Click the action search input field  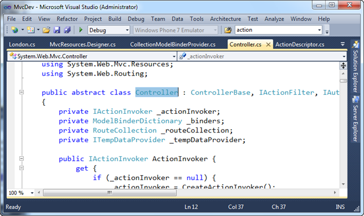276,30
